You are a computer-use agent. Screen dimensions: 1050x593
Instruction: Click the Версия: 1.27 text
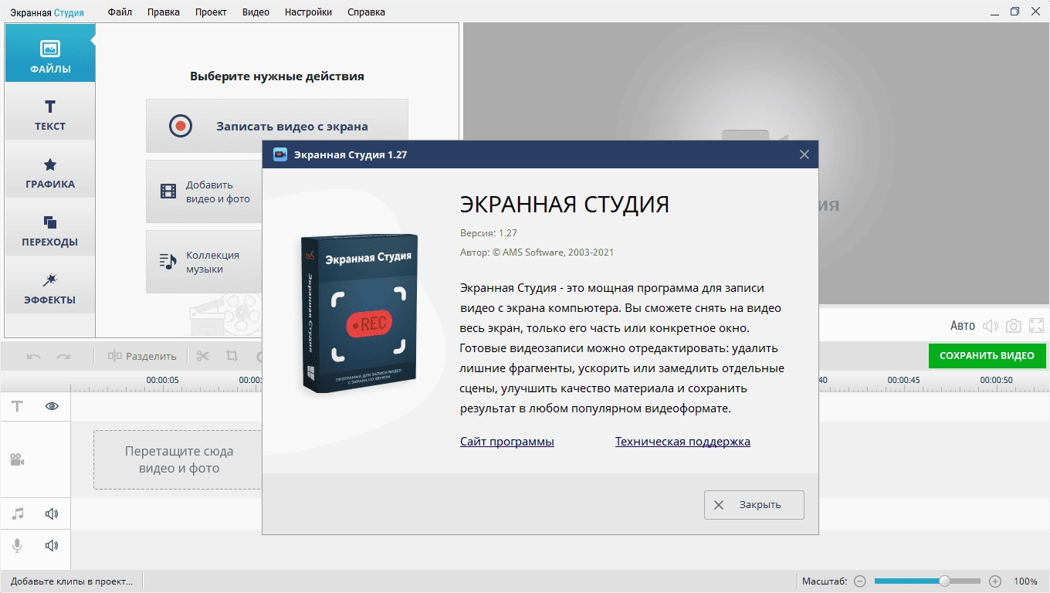coord(489,232)
